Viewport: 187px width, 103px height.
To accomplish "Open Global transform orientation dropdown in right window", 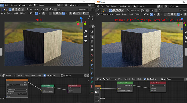I will point(133,11).
